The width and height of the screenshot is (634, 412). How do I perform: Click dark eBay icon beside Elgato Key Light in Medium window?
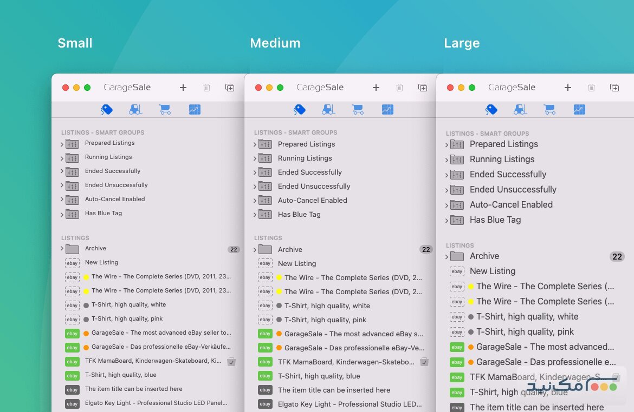click(265, 404)
